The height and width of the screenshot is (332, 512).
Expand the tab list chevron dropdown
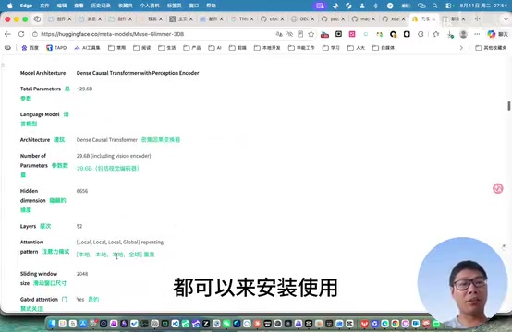tap(506, 19)
